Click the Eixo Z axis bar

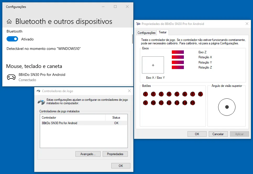(178, 52)
